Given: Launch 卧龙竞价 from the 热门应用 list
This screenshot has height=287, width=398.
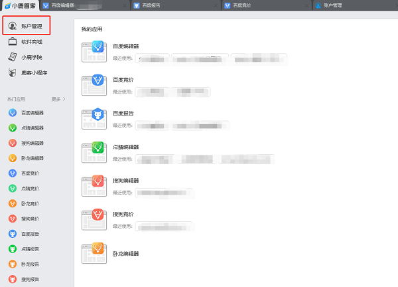Looking at the screenshot, I should pos(24,203).
